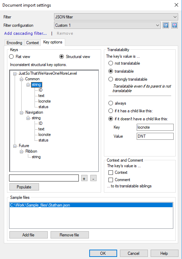Select the always condition radio button

click(x=111, y=103)
